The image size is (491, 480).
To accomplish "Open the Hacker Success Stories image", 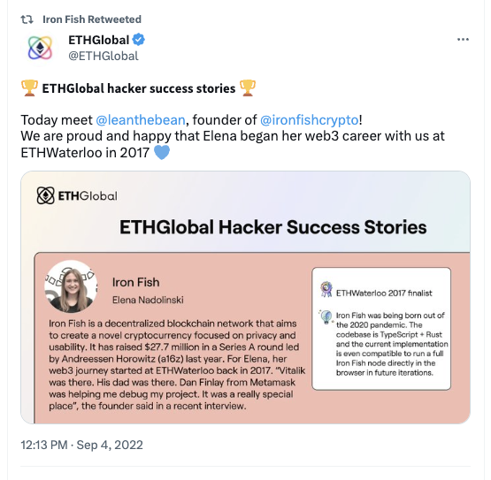I will coord(246,297).
